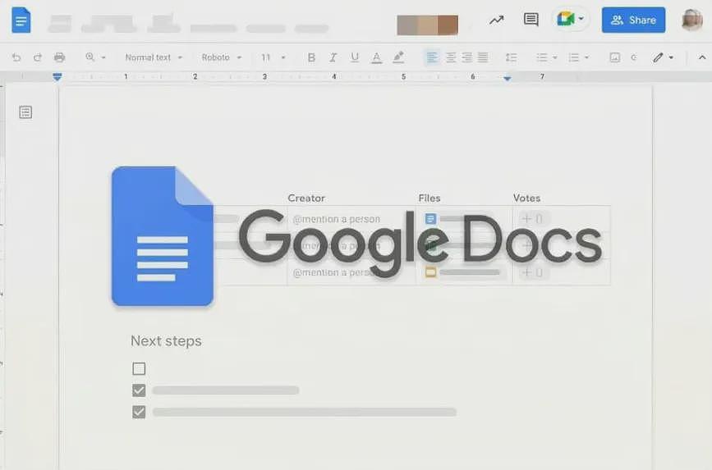Screen dimensions: 712x470
Task: Click the Redo arrow icon
Action: coord(38,57)
